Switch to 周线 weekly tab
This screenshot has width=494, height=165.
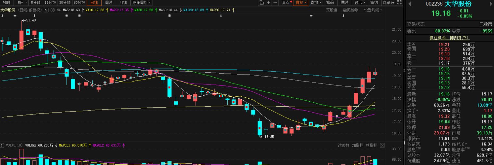coord(109,3)
